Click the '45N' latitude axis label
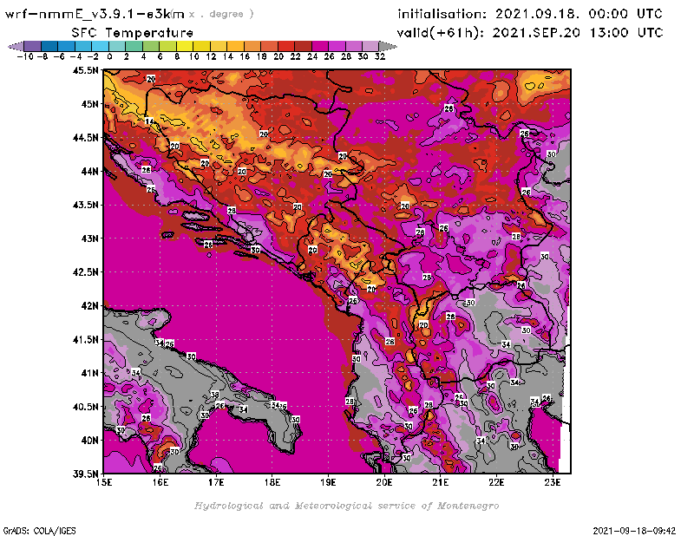 tap(89, 104)
